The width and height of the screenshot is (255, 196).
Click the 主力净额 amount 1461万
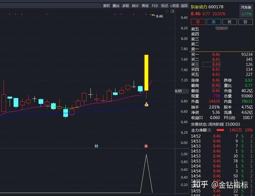coord(236,130)
